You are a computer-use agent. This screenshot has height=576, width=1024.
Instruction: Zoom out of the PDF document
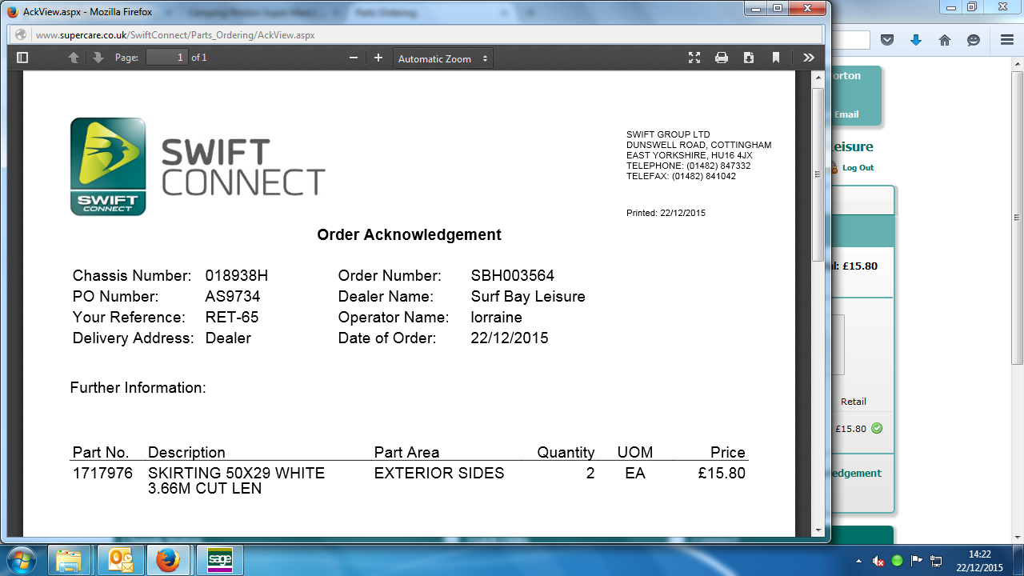[354, 58]
